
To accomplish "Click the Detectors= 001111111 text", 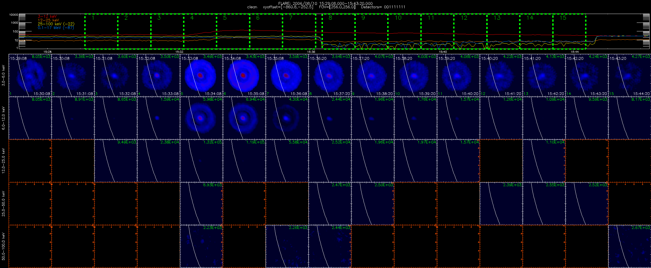I will pyautogui.click(x=383, y=7).
